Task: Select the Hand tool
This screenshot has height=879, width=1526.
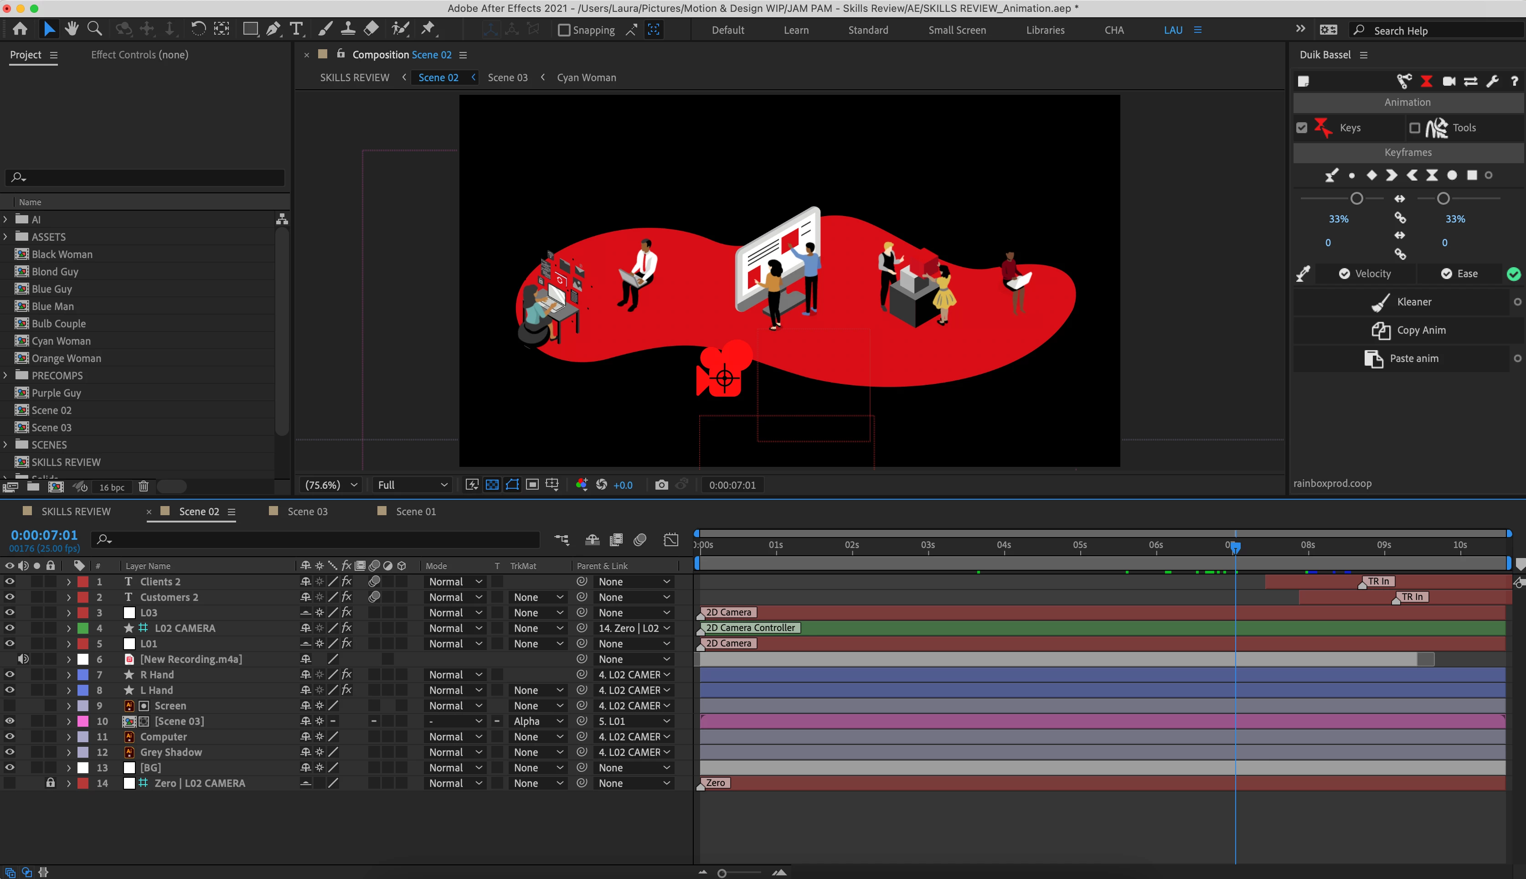Action: (x=72, y=29)
